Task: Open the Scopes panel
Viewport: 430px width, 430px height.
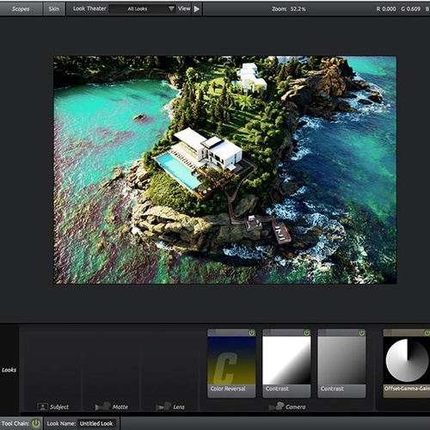Action: pos(21,9)
